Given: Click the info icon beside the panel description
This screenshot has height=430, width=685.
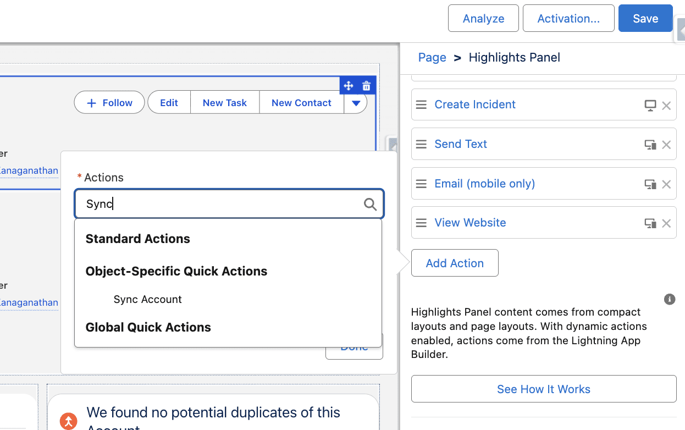Looking at the screenshot, I should pyautogui.click(x=669, y=299).
